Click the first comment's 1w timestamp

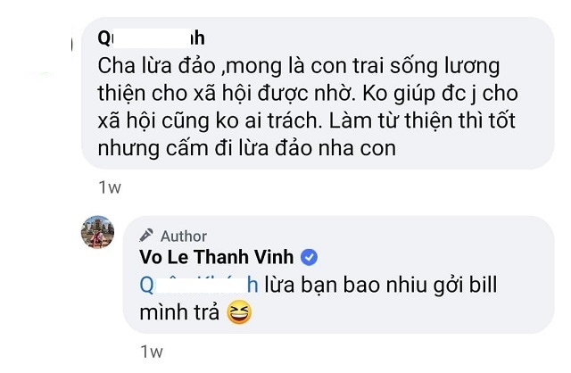(x=111, y=188)
